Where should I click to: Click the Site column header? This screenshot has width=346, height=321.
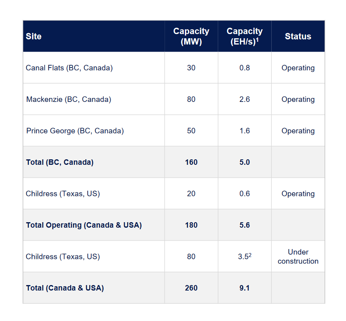click(x=34, y=36)
